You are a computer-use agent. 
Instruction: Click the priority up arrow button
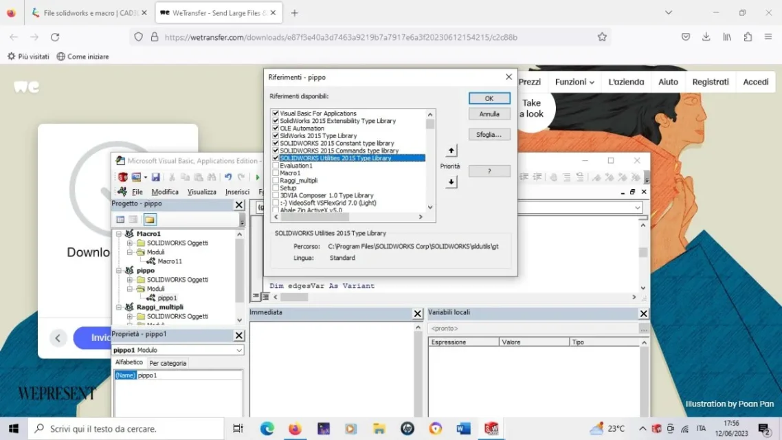tap(451, 151)
